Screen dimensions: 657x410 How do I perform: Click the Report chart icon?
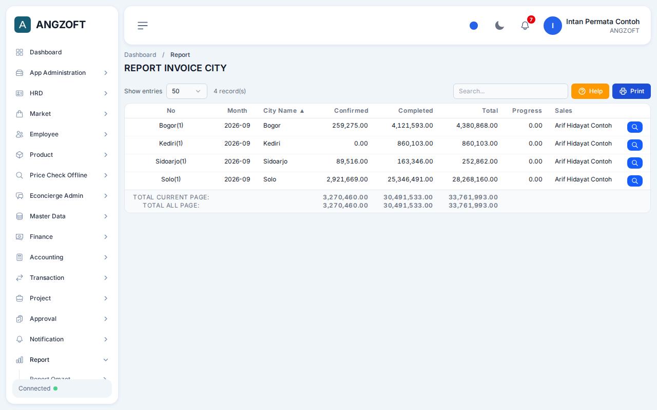[x=20, y=360]
